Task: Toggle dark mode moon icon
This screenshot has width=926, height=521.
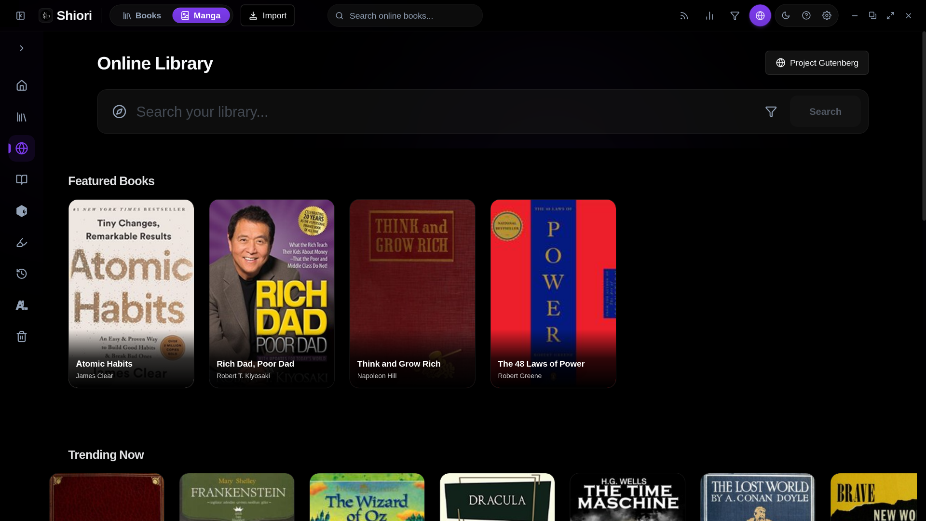Action: (x=786, y=15)
